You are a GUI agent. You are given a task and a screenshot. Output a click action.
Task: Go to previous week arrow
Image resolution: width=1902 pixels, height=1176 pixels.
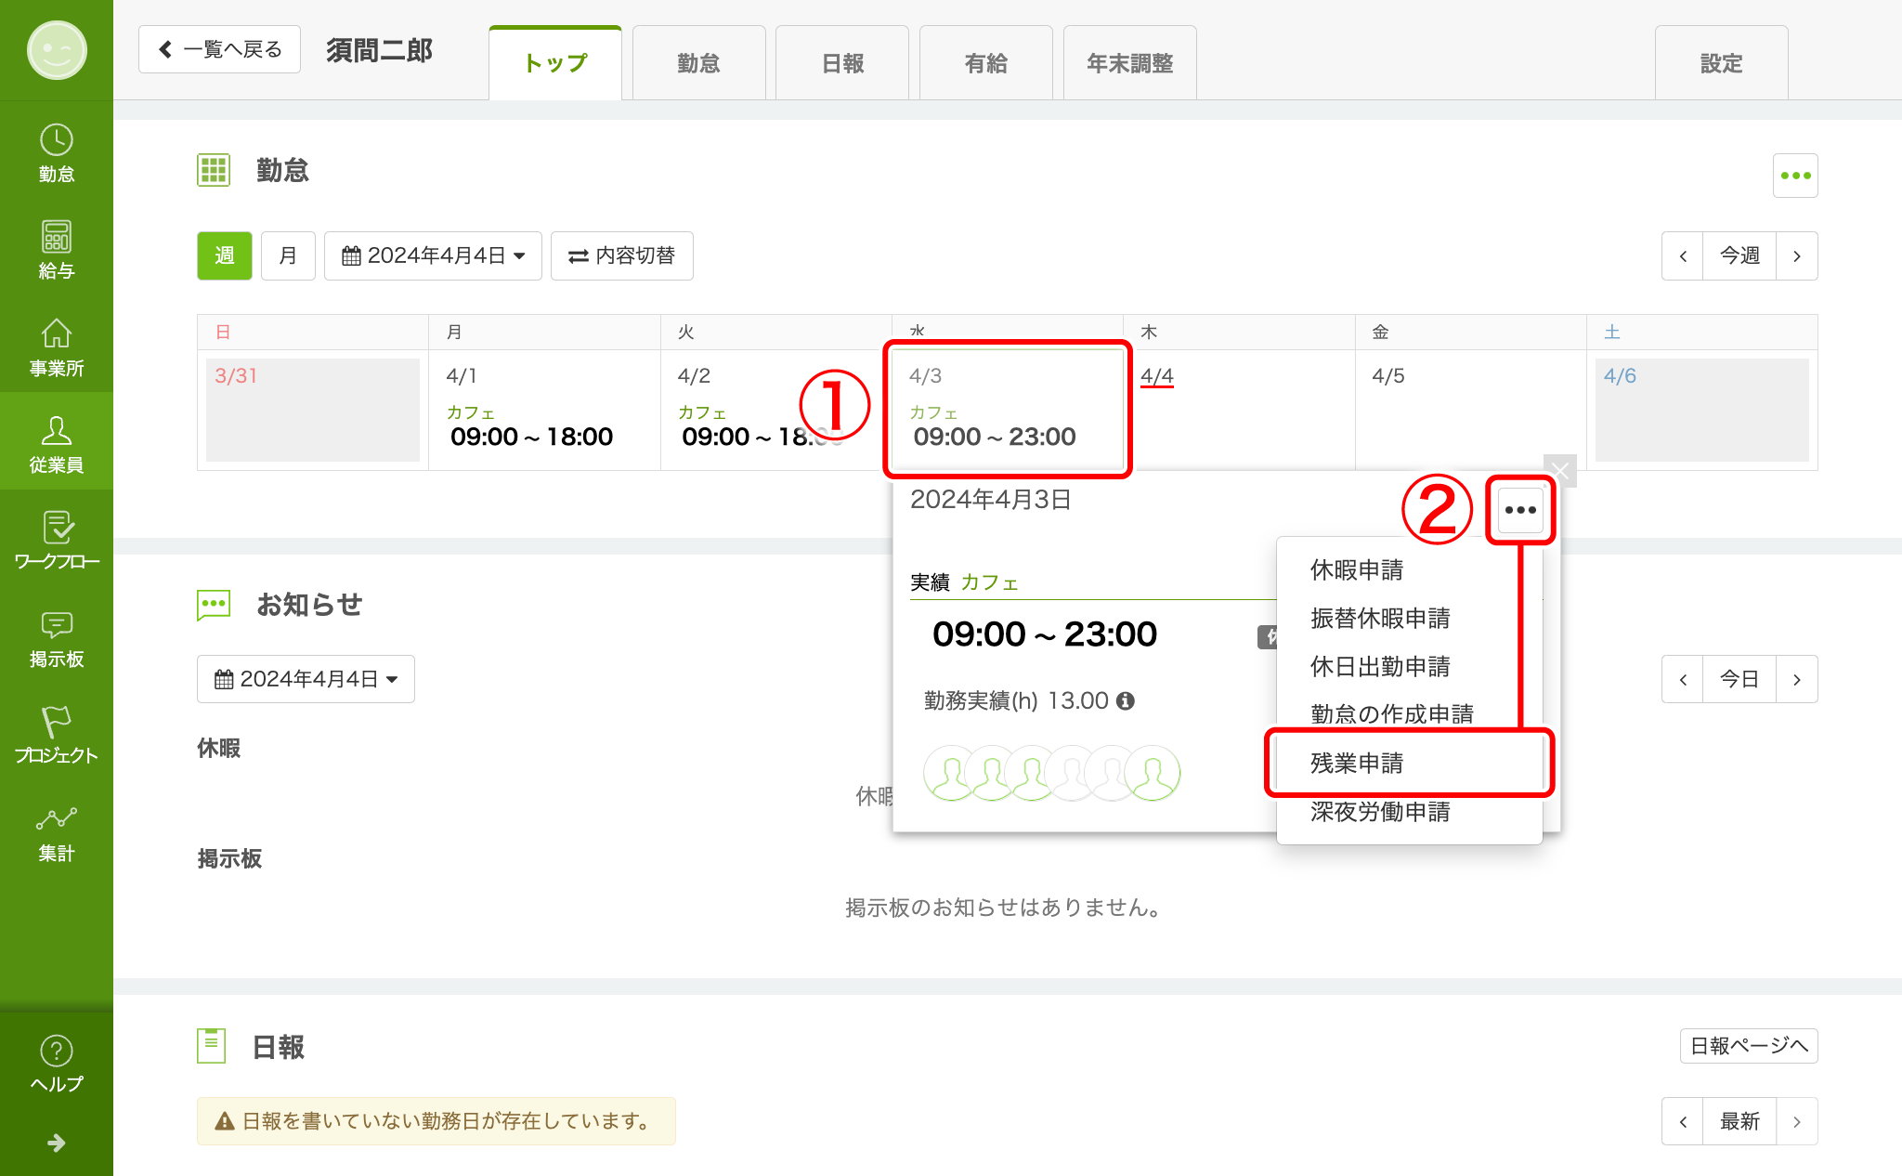1682,255
